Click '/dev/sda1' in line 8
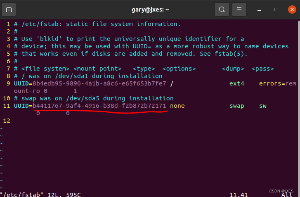This screenshot has width=300, height=197. coord(71,76)
